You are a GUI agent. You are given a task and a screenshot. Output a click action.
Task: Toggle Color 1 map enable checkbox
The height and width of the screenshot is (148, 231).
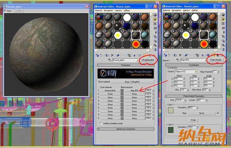pyautogui.click(x=218, y=113)
